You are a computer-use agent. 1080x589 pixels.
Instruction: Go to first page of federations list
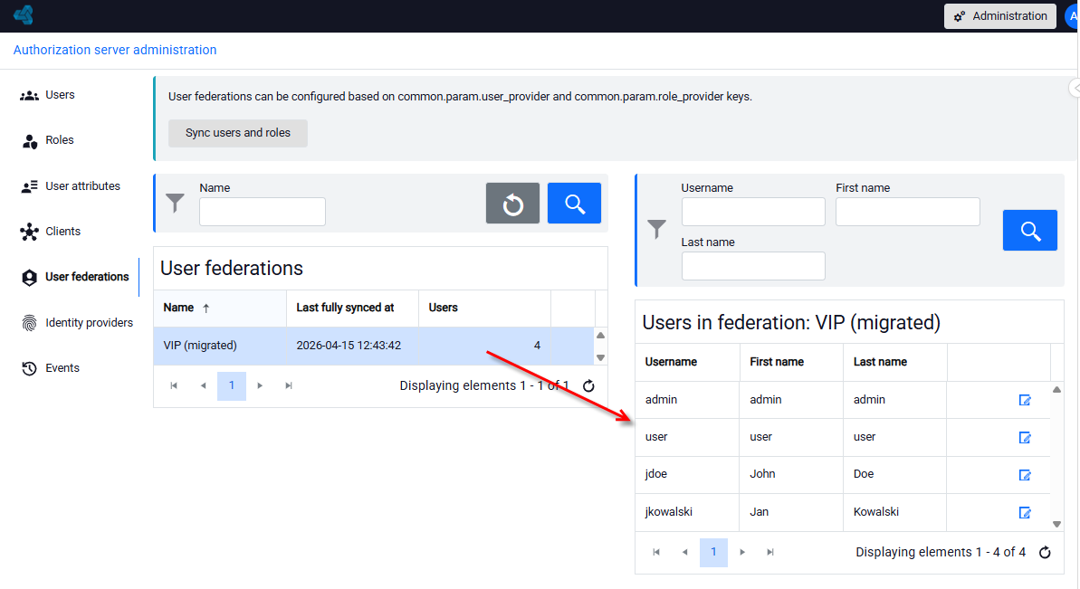coord(174,386)
